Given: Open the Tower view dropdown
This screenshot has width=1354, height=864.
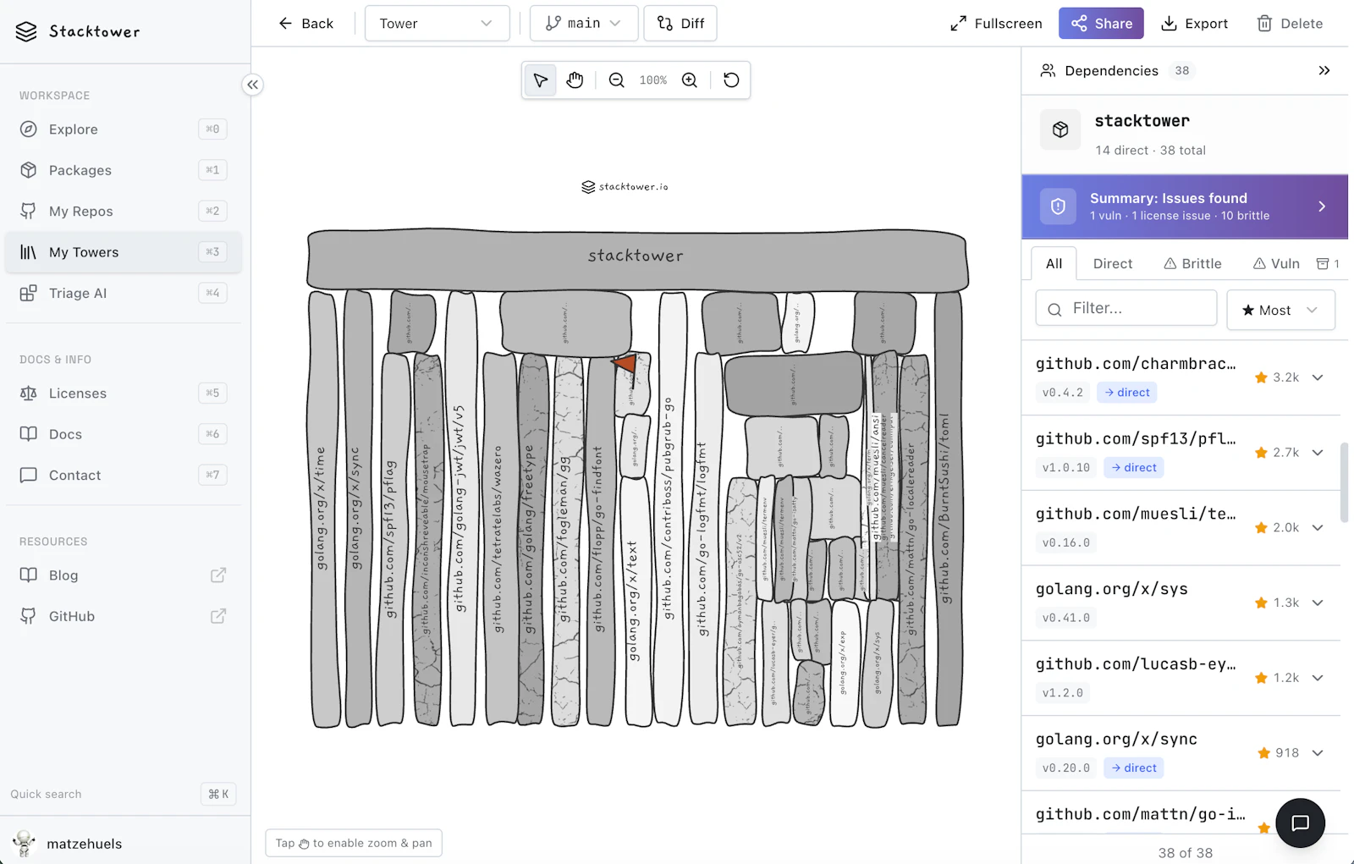Looking at the screenshot, I should pyautogui.click(x=437, y=24).
